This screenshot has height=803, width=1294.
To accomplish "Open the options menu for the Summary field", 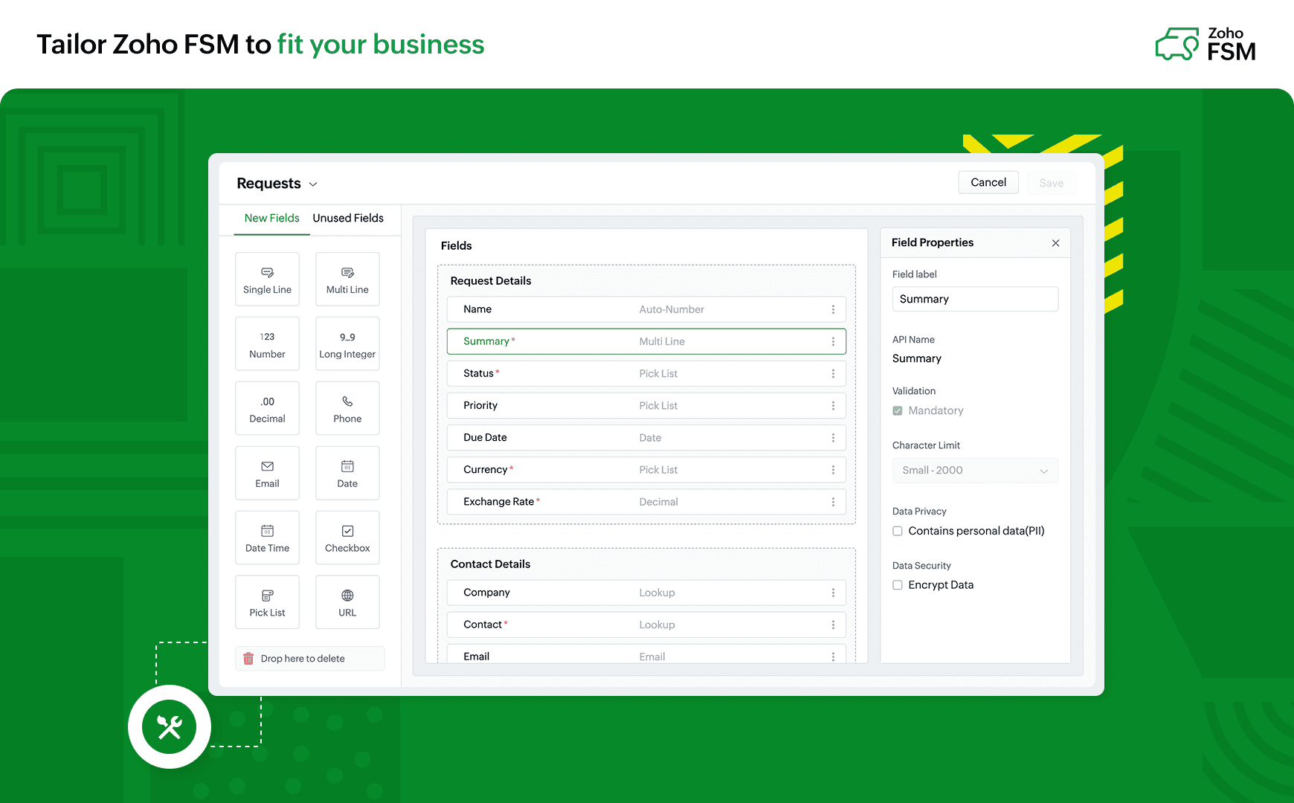I will tap(833, 341).
